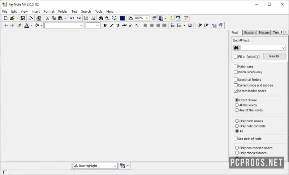289x175 pixels.
Task: Choose Only node names radio
Action: pyautogui.click(x=237, y=121)
